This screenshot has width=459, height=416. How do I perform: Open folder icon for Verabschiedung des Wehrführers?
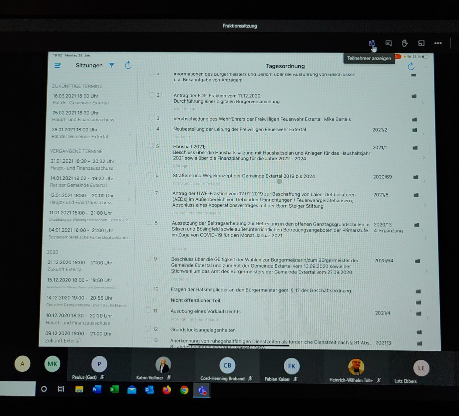414,119
